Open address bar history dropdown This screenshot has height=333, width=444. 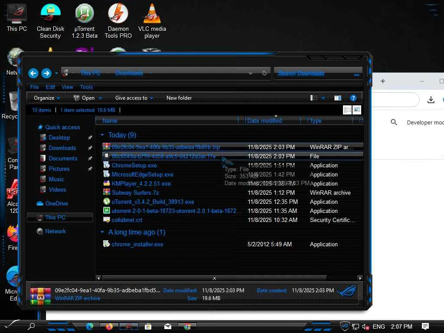point(250,73)
